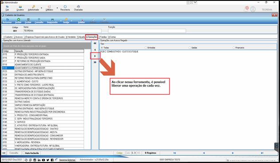Select the Financeira radio button
The width and height of the screenshot is (280, 163).
coord(233,48)
